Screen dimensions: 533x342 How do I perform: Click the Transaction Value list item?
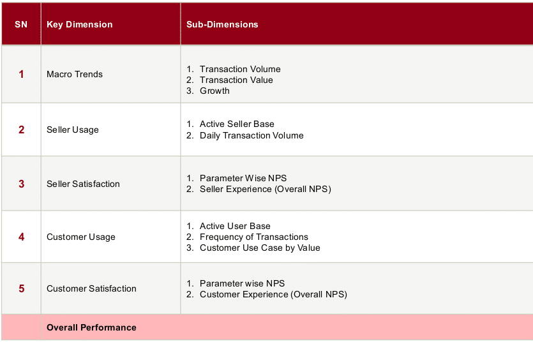(x=236, y=80)
